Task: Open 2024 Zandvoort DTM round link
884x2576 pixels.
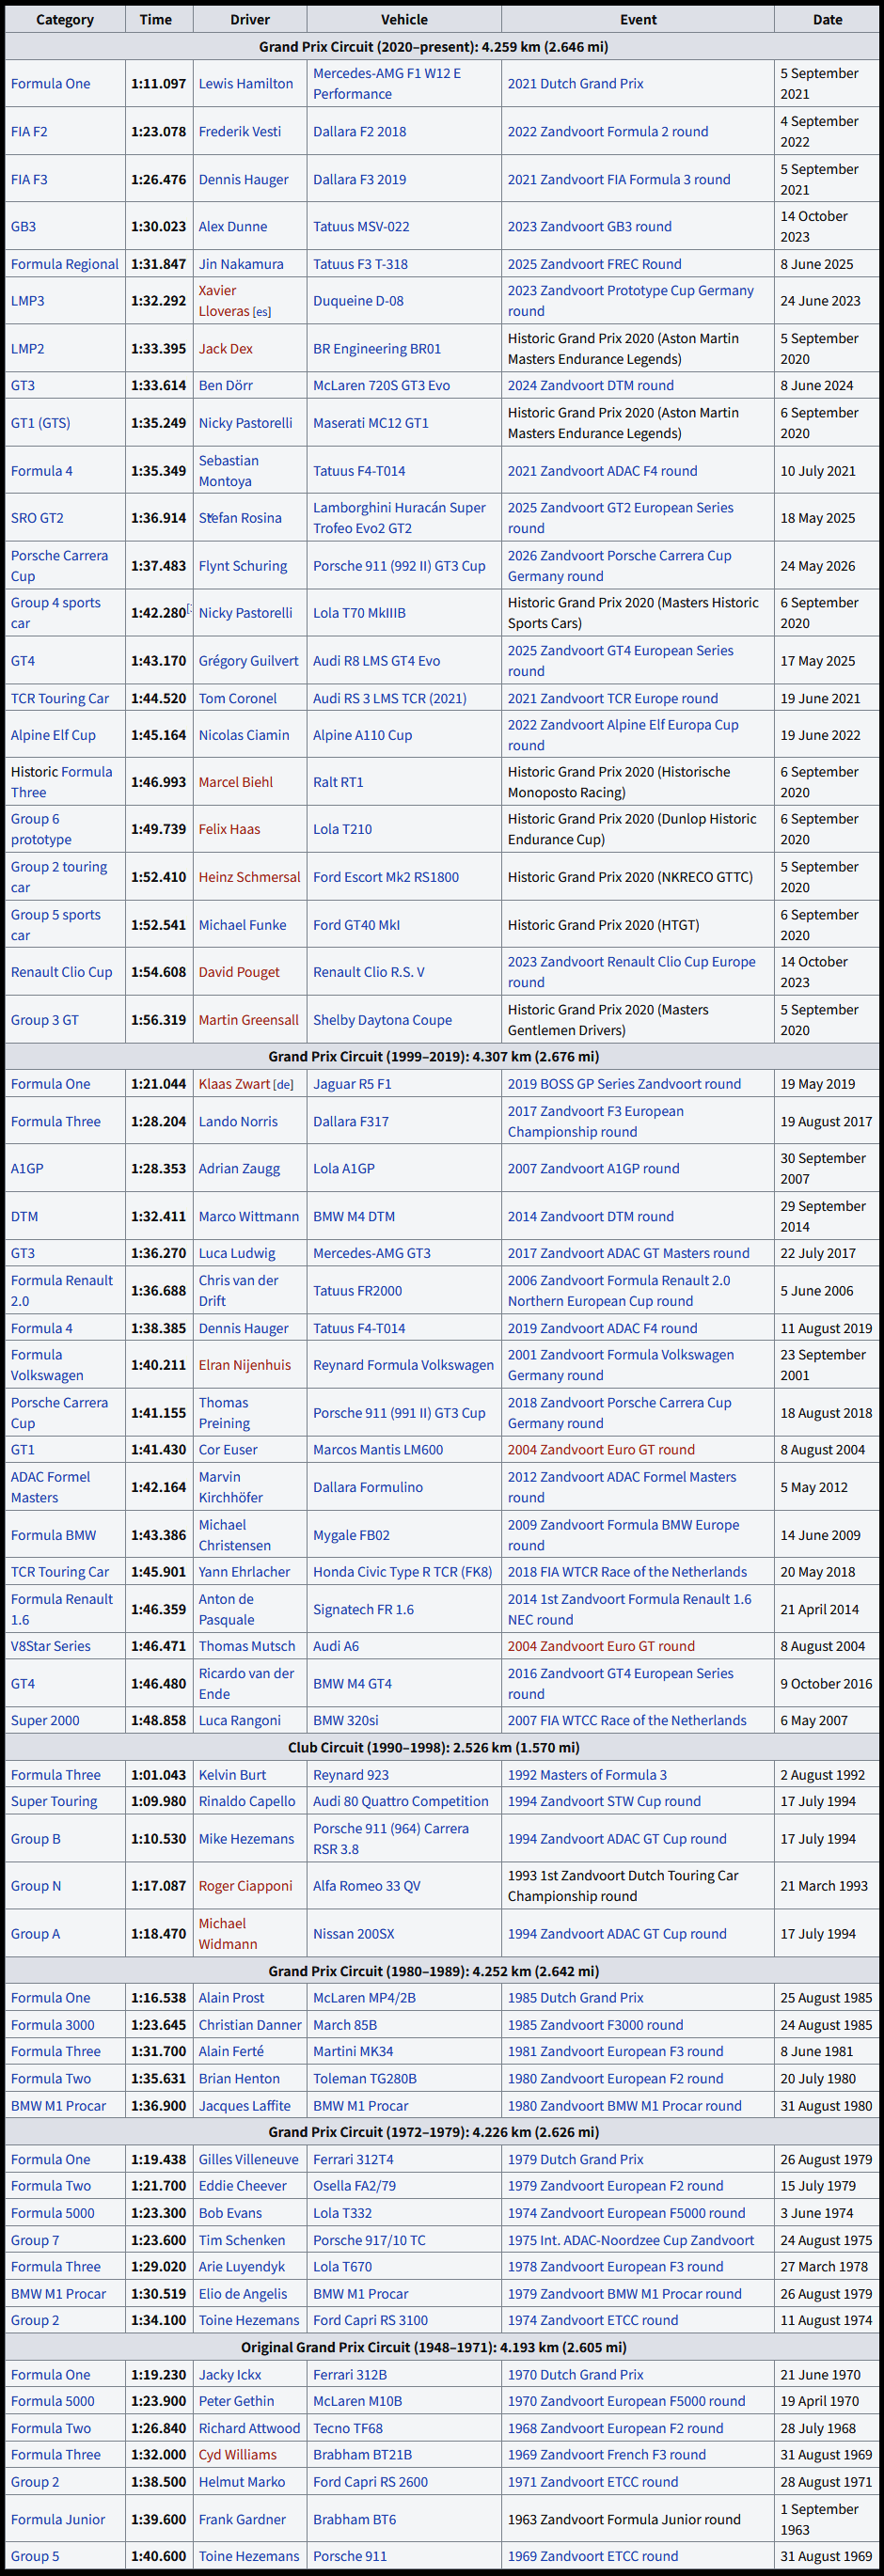Action: tap(590, 386)
